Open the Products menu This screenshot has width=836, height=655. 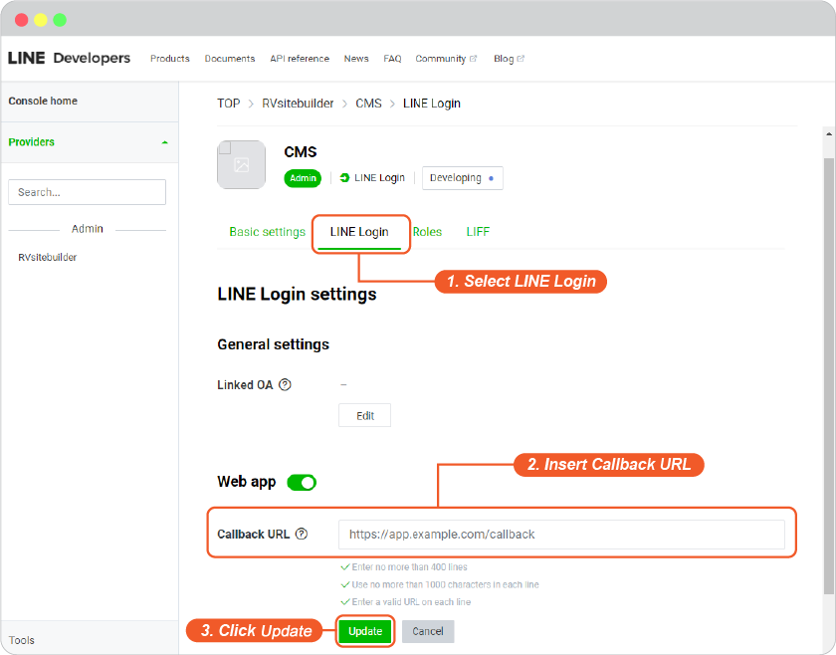170,59
